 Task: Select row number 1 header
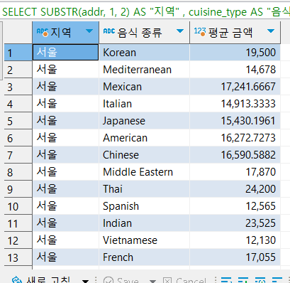18,53
